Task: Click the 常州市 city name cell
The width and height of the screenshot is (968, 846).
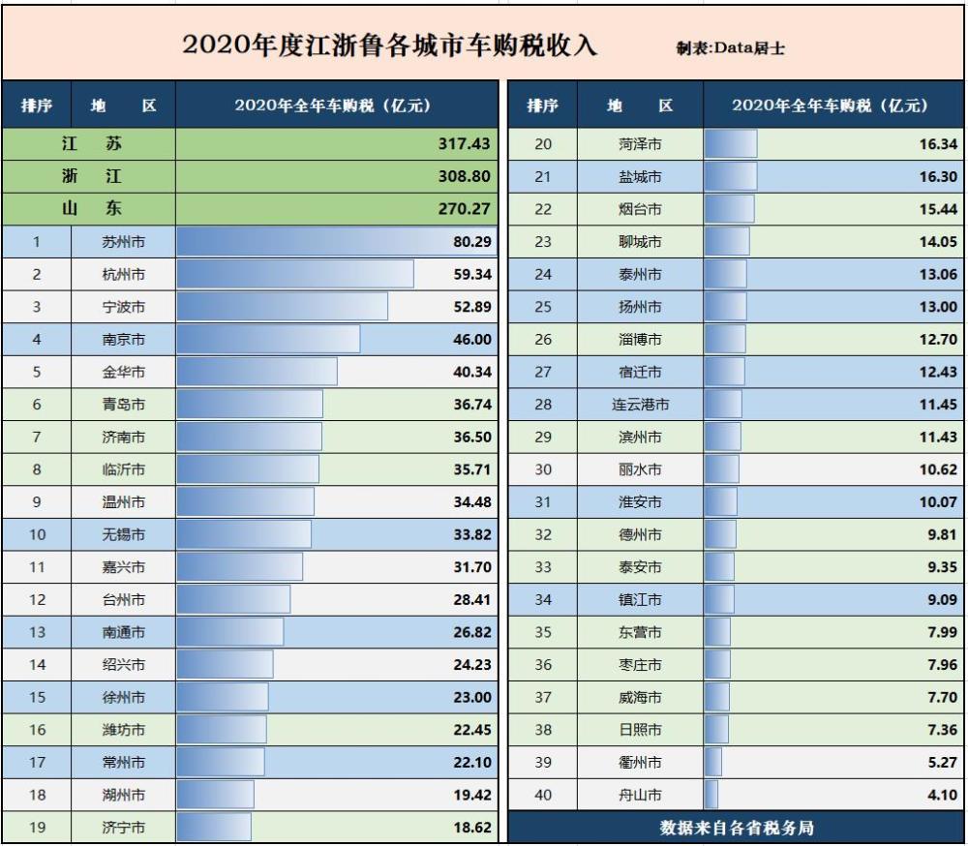Action: point(124,762)
